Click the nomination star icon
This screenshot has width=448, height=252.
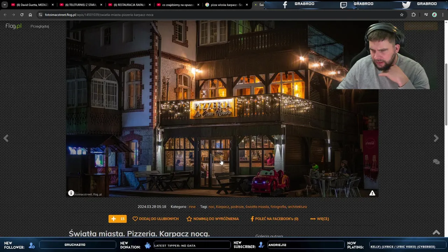coord(189,219)
